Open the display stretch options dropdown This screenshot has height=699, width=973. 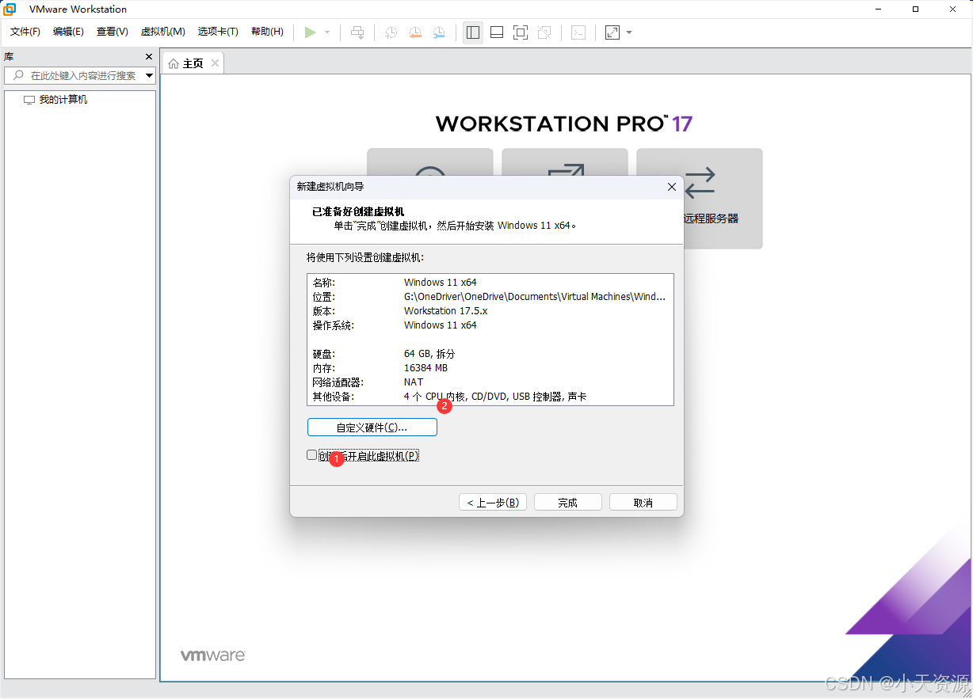[627, 32]
